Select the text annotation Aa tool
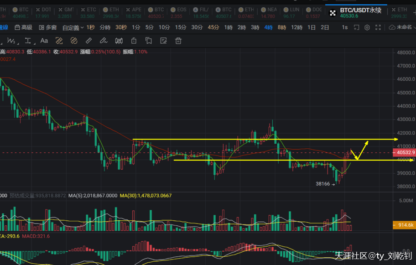This screenshot has height=265, width=416. click(x=44, y=41)
